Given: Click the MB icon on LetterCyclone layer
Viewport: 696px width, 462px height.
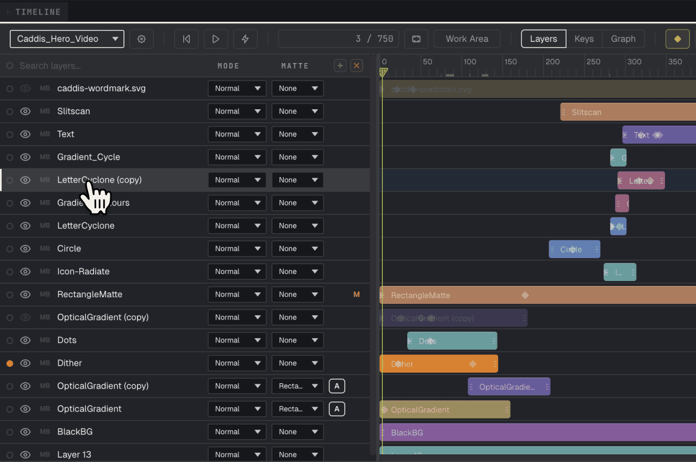Looking at the screenshot, I should click(x=45, y=226).
